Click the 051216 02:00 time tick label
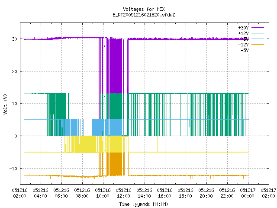Image resolution: width=277 pixels, height=208 pixels. (19, 193)
